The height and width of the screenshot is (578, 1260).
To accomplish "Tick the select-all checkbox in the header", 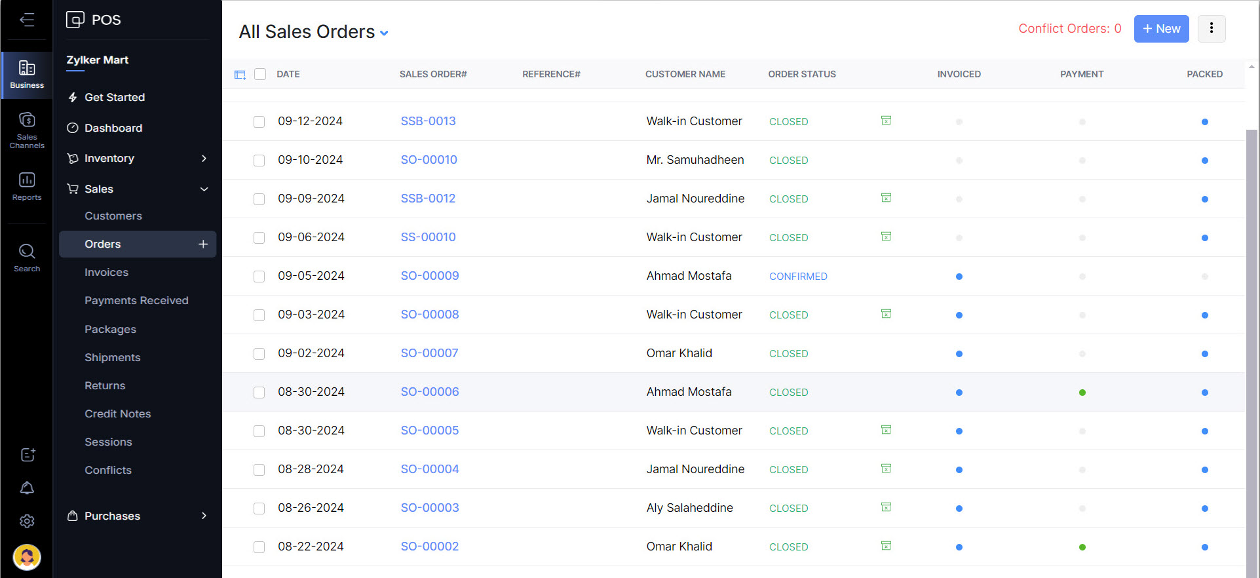I will (x=260, y=74).
